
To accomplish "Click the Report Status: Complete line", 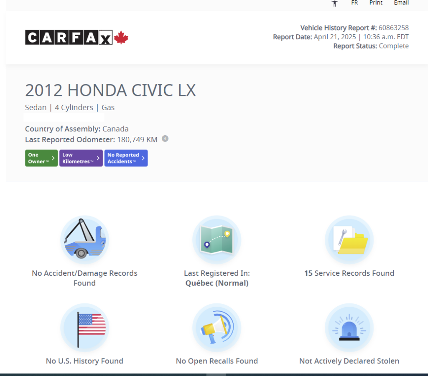I will [371, 46].
